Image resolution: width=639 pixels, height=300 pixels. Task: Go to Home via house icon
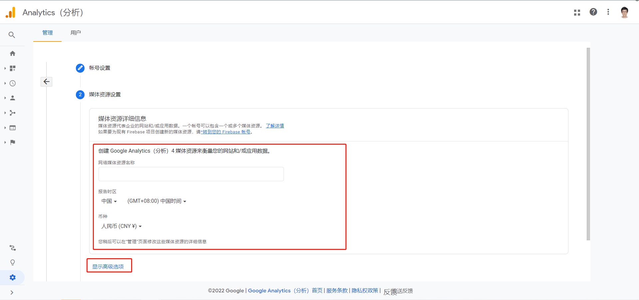[13, 53]
